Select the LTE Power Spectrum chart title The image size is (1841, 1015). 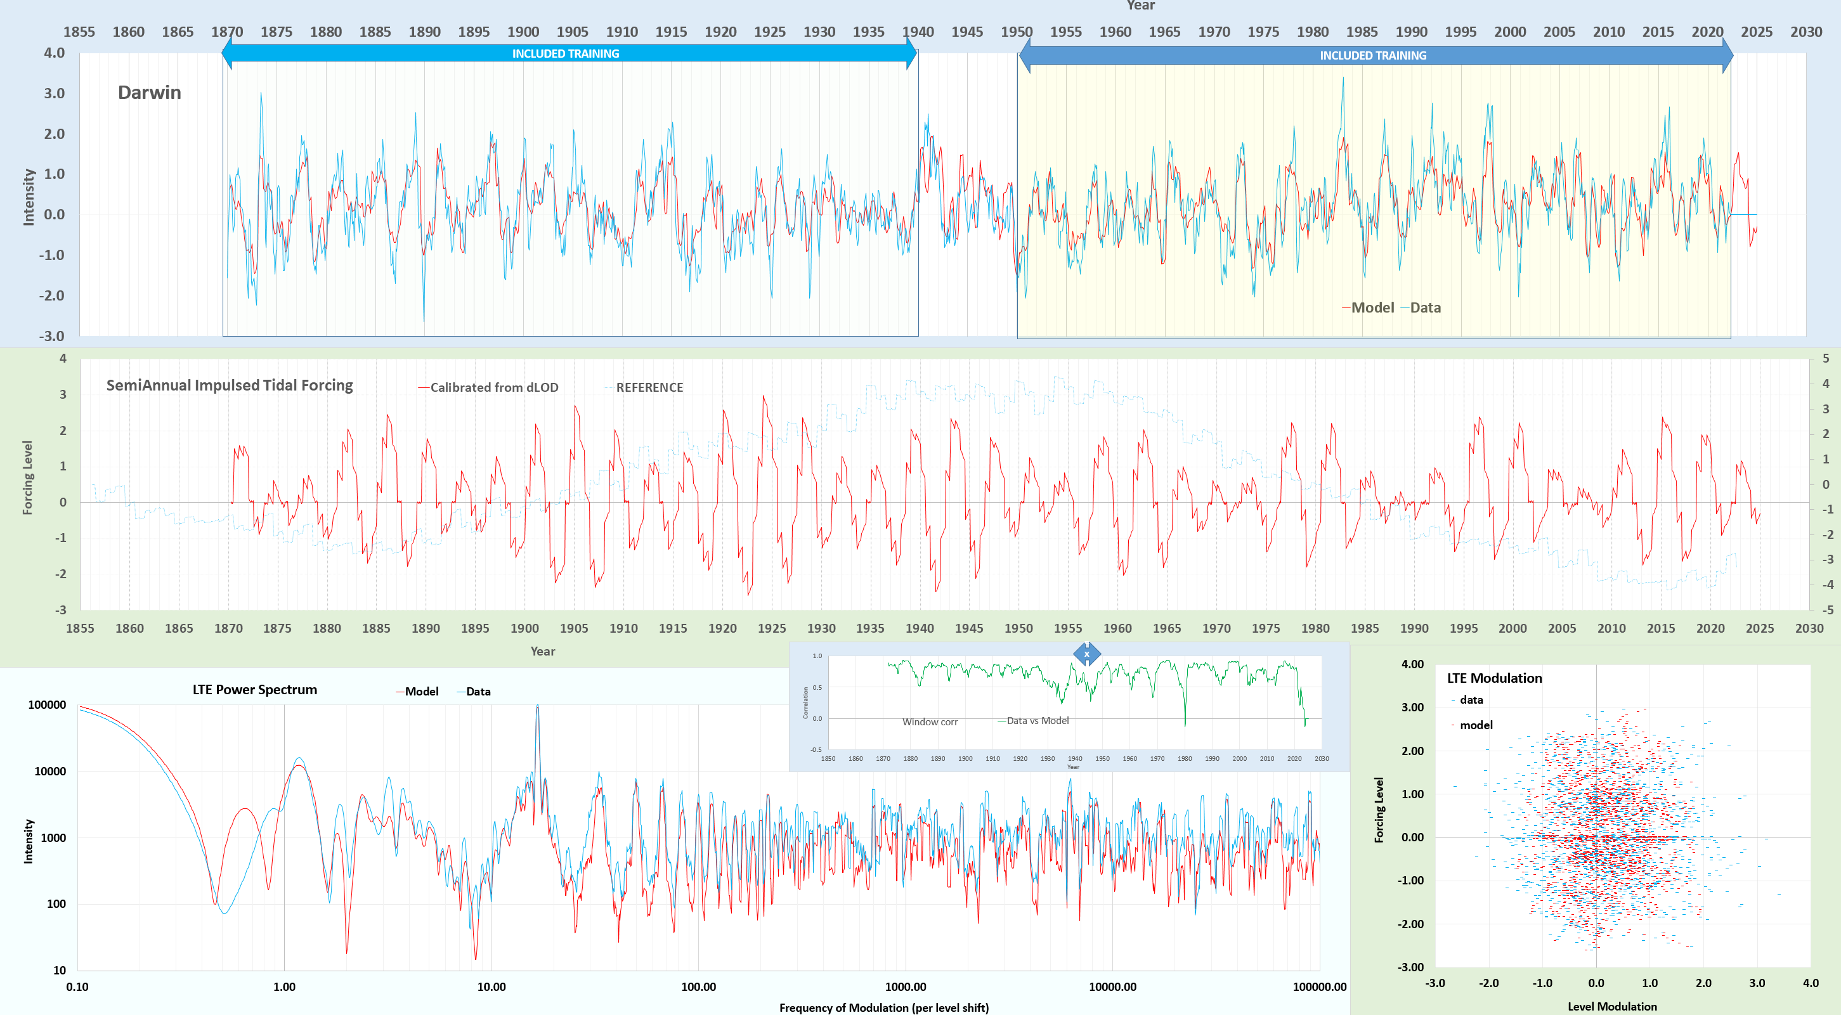tap(254, 689)
